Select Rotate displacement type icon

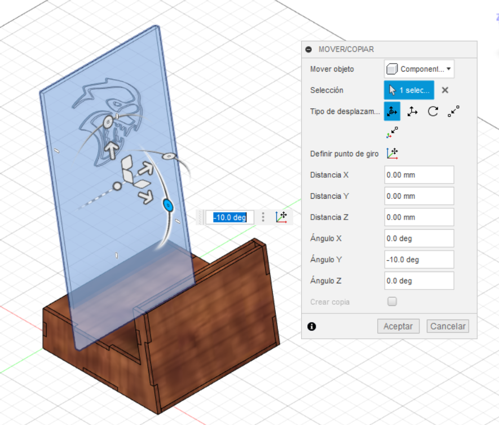[433, 111]
